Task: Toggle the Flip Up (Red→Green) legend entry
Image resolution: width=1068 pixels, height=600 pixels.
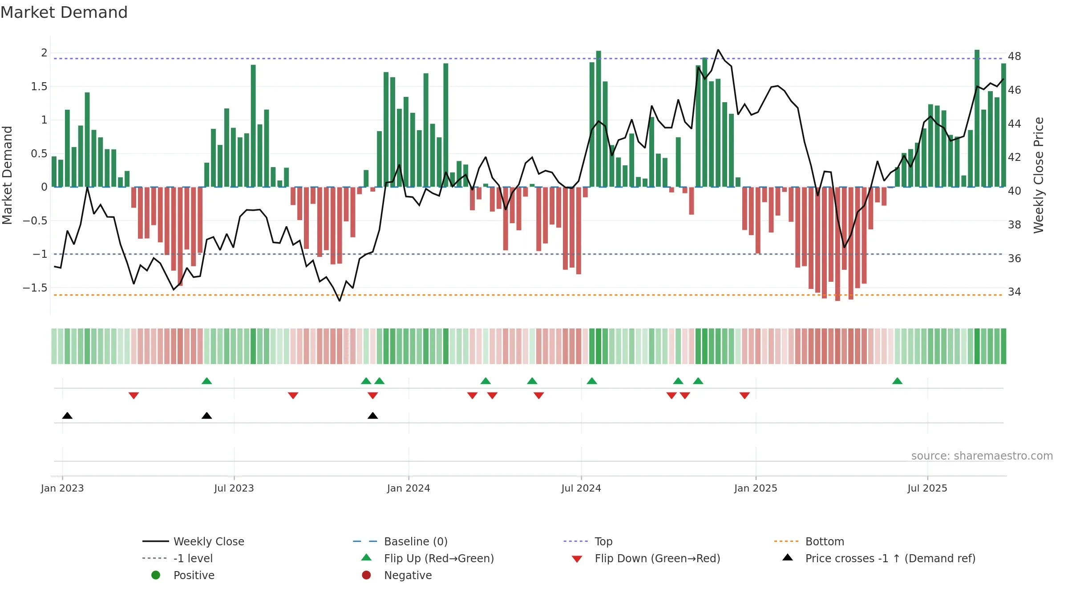Action: (x=427, y=558)
